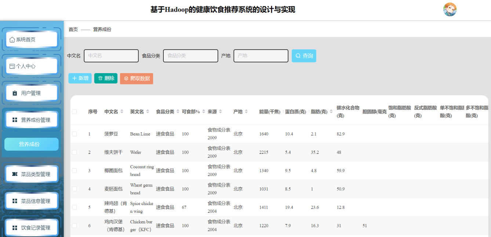Click the user avatar in header

450,10
